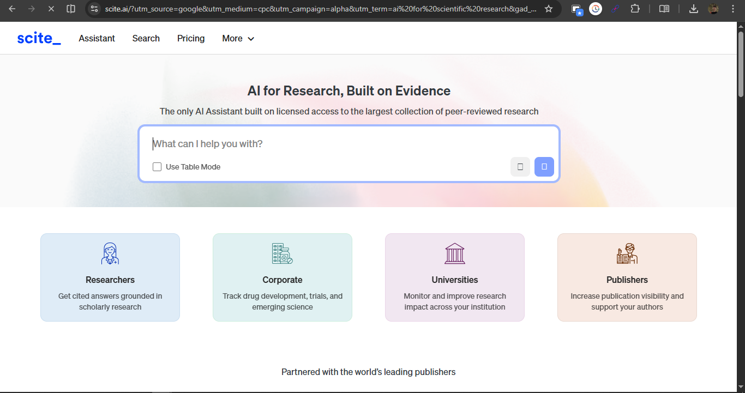Click the scite_ logo to go home
The width and height of the screenshot is (745, 393).
[x=38, y=38]
